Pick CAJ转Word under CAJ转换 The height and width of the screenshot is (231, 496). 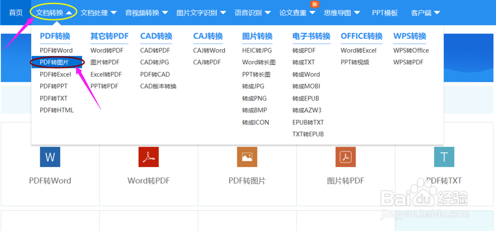209,50
